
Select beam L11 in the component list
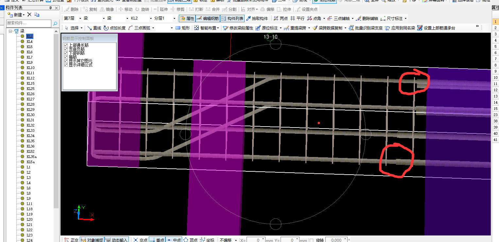point(29,204)
